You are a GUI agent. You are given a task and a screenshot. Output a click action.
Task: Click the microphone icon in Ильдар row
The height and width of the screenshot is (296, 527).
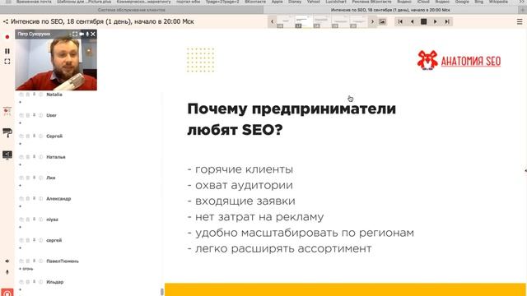click(35, 282)
